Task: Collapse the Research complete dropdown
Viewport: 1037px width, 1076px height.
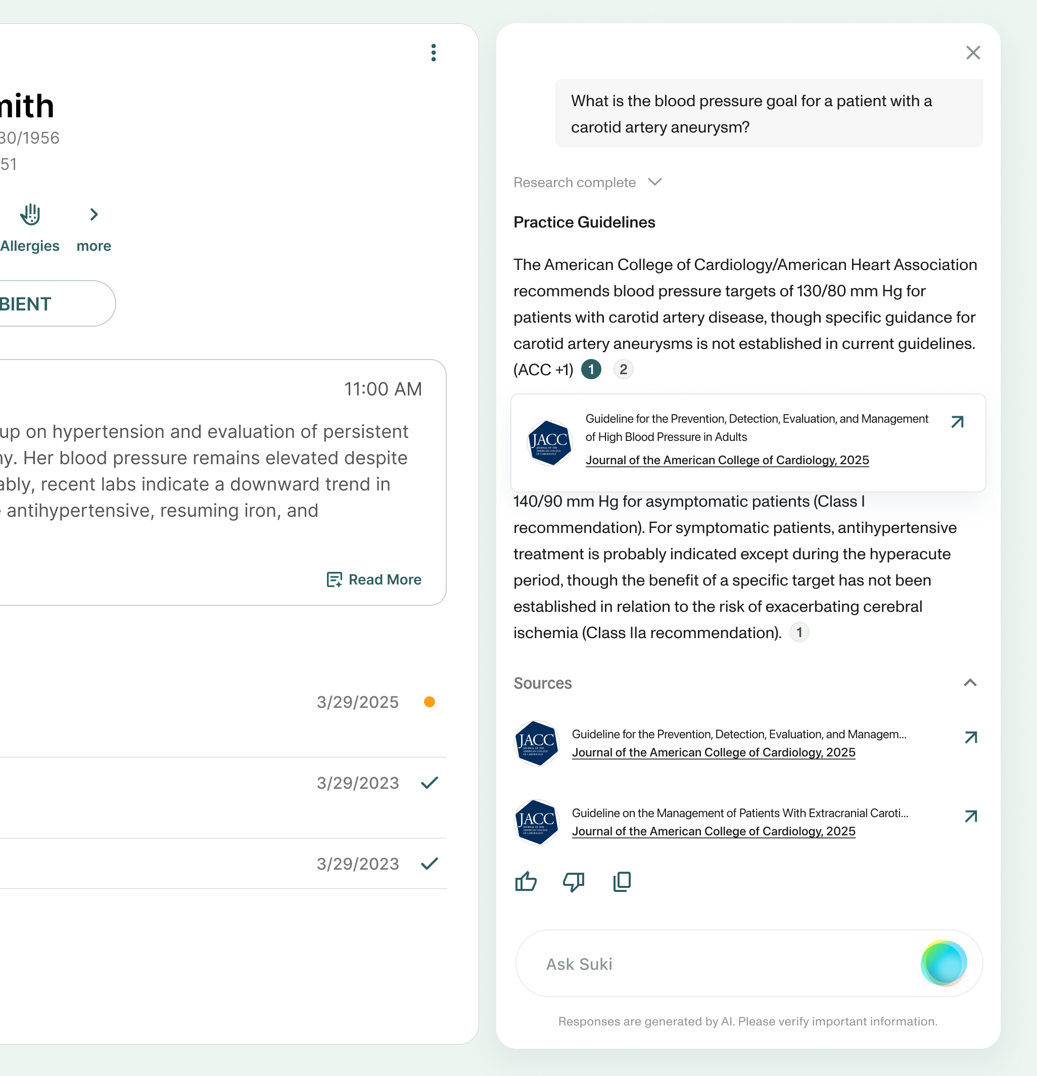Action: pos(654,182)
